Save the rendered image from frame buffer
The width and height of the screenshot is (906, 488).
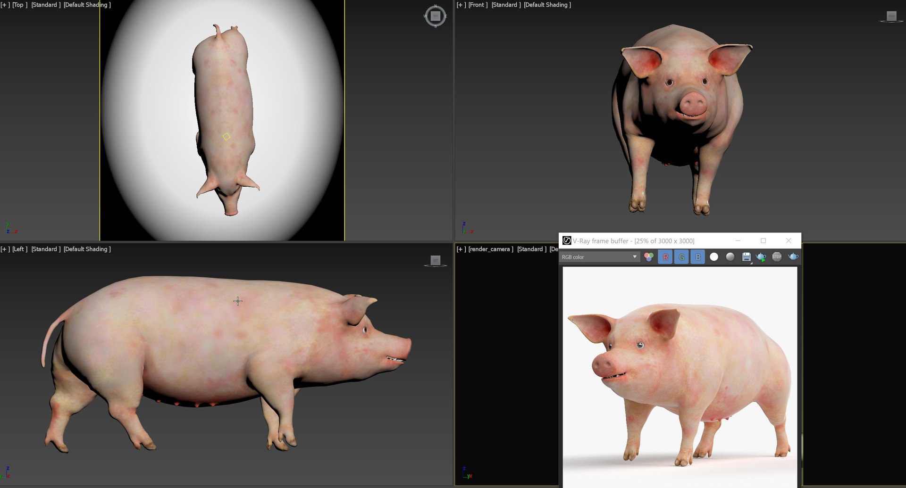coord(747,257)
